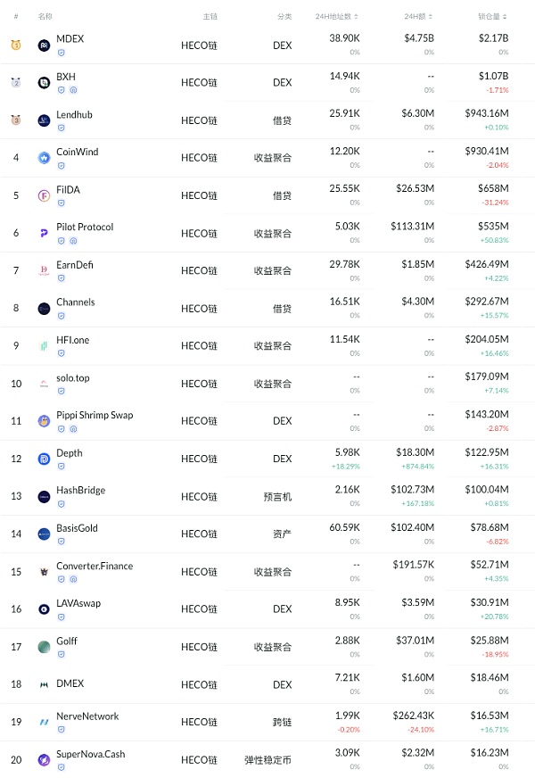This screenshot has height=778, width=535.
Task: Sort by the 24H额 column header
Action: click(x=418, y=17)
